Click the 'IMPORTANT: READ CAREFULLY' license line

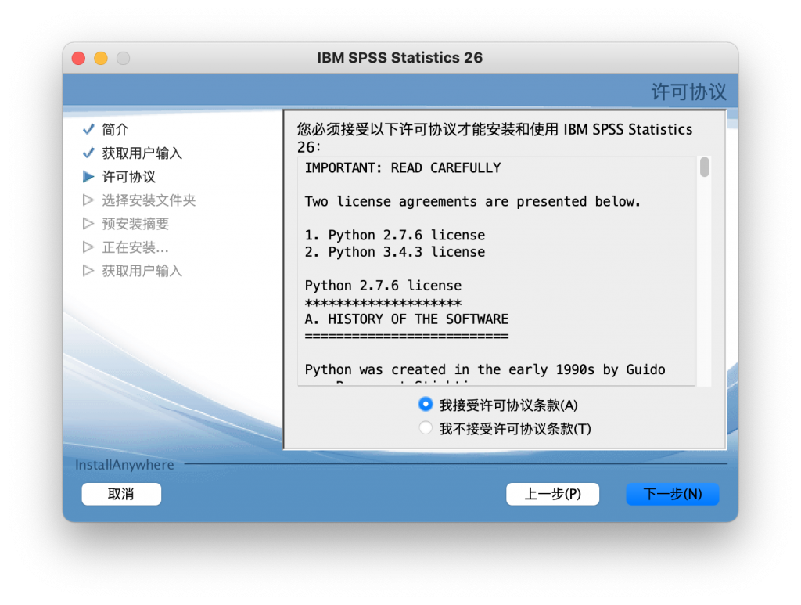pyautogui.click(x=403, y=167)
